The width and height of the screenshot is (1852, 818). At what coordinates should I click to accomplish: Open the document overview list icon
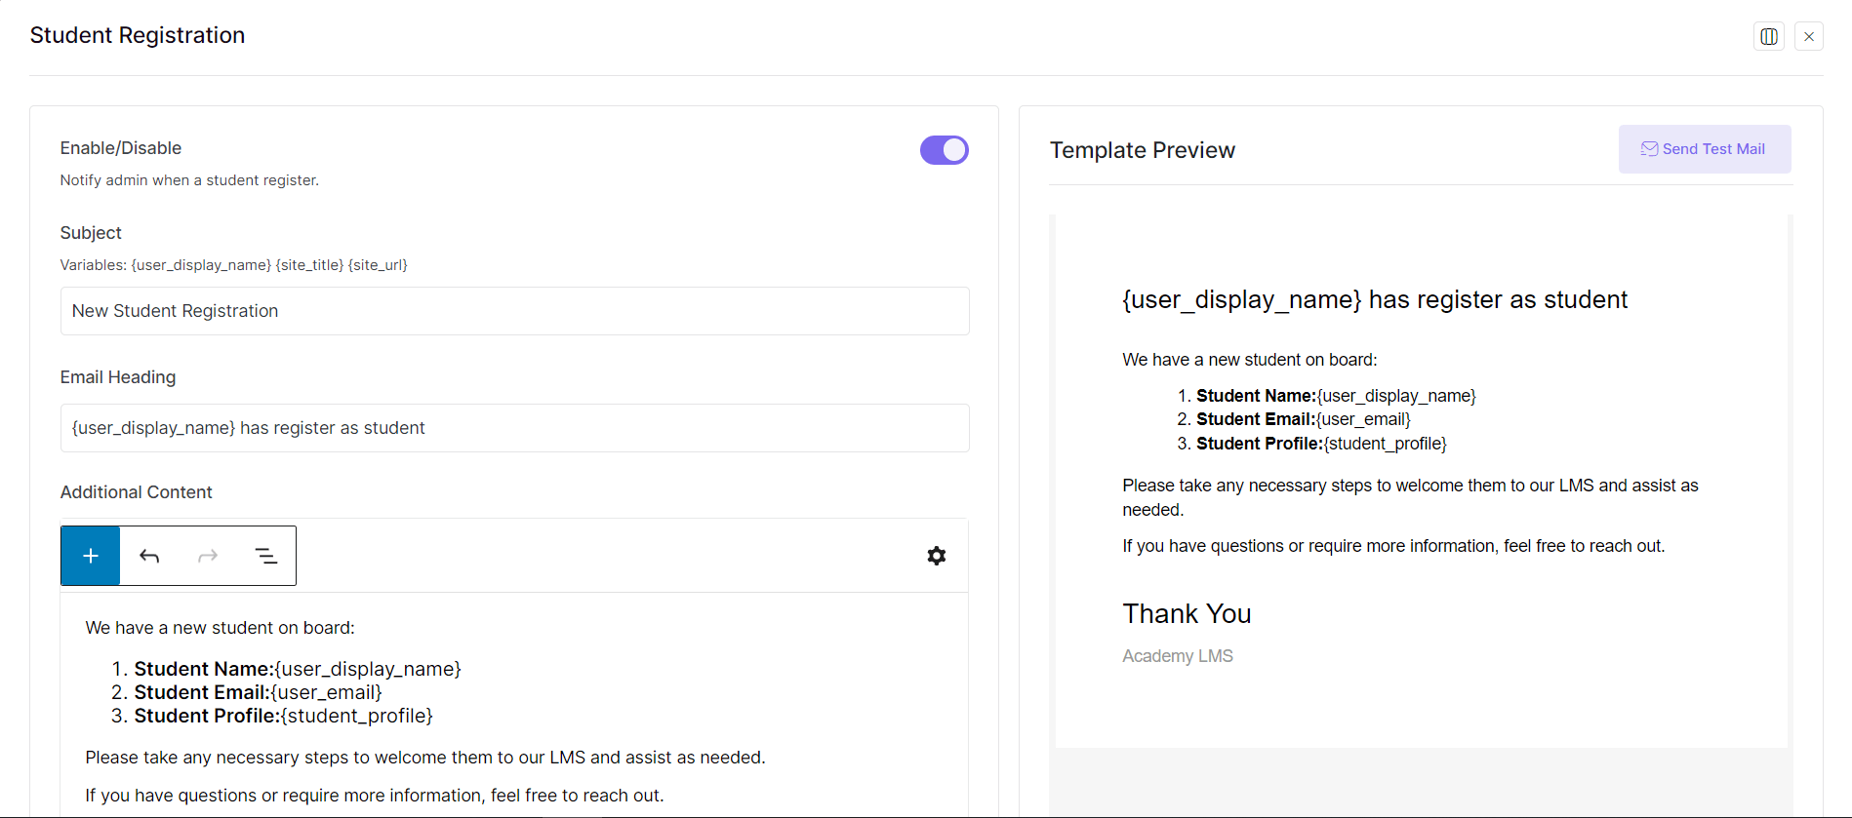click(x=266, y=555)
